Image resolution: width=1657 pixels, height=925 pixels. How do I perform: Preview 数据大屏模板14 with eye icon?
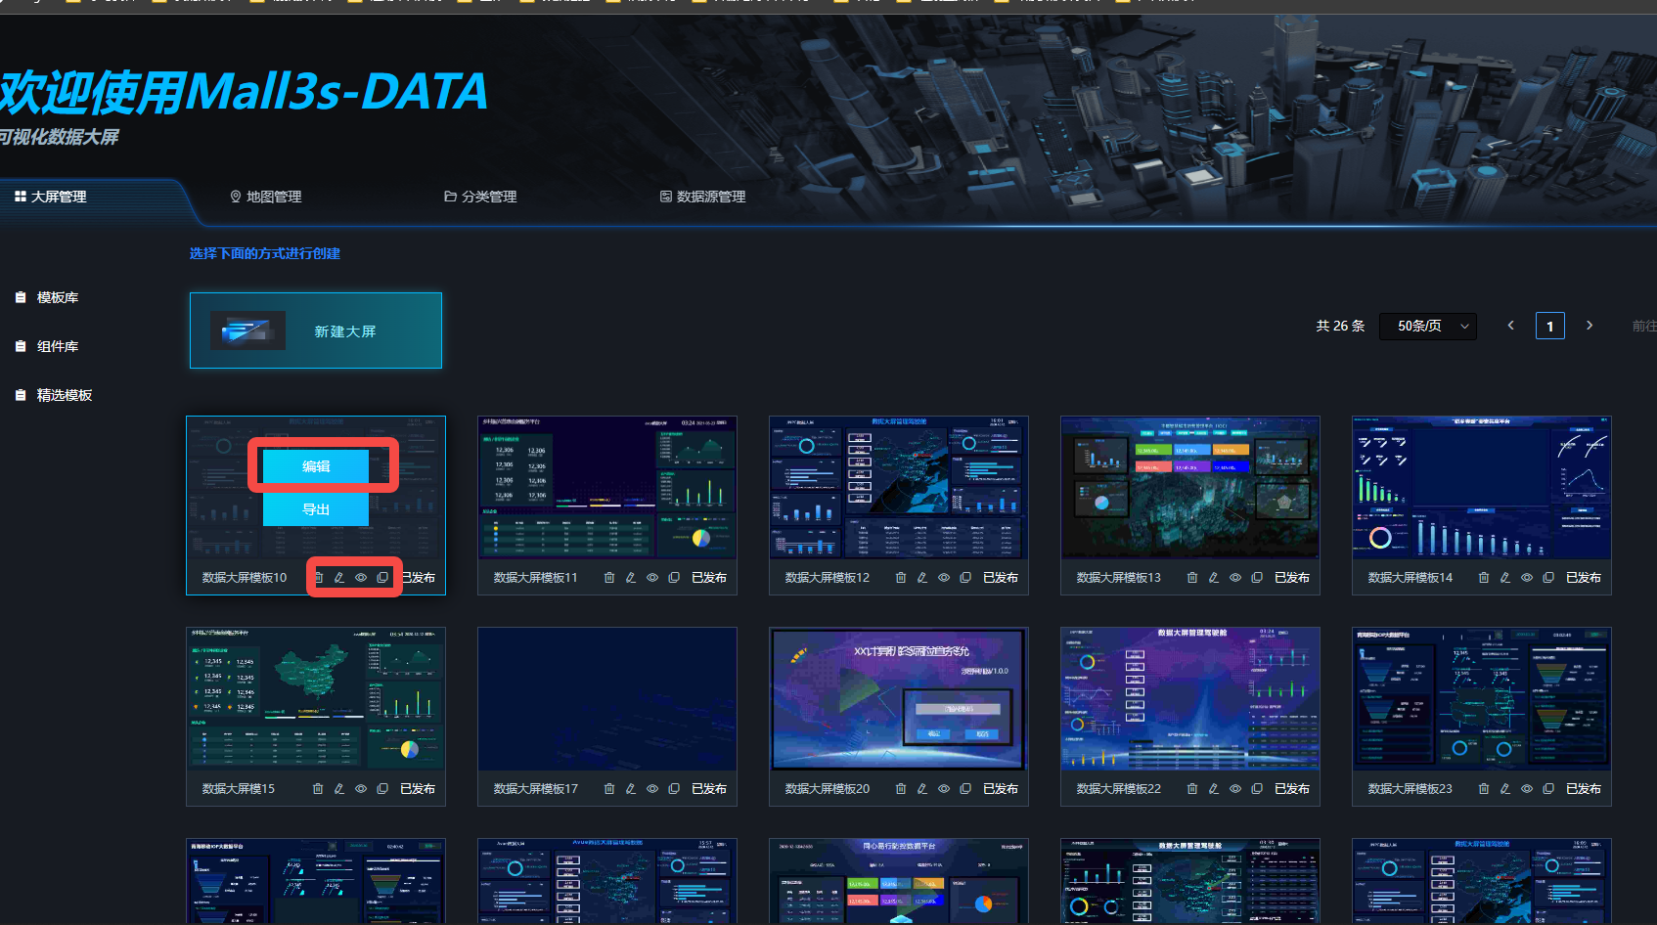1527,578
